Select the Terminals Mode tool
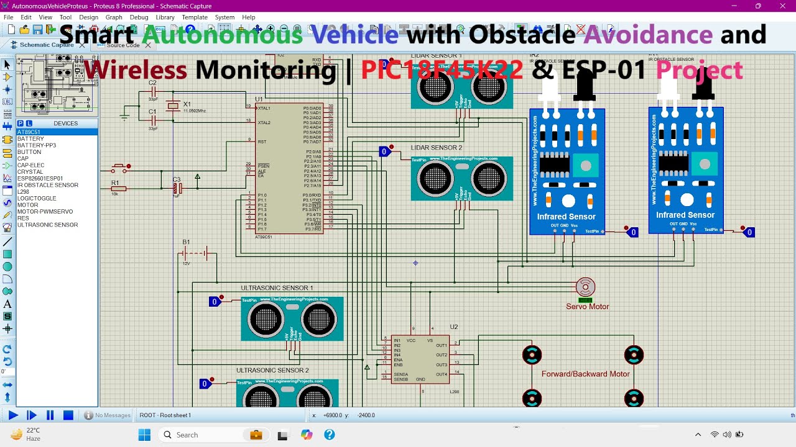796x447 pixels. [x=7, y=153]
